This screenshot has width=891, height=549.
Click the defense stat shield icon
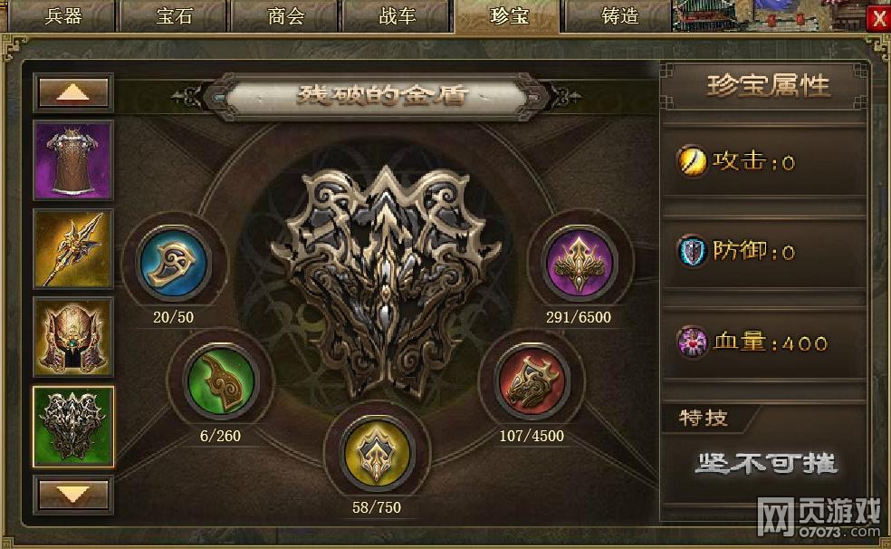pos(693,251)
